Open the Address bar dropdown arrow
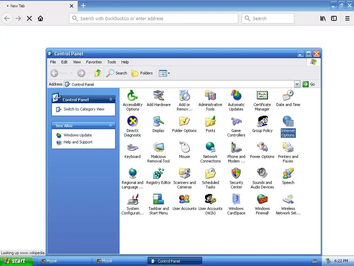This screenshot has width=354, height=266. tap(297, 84)
